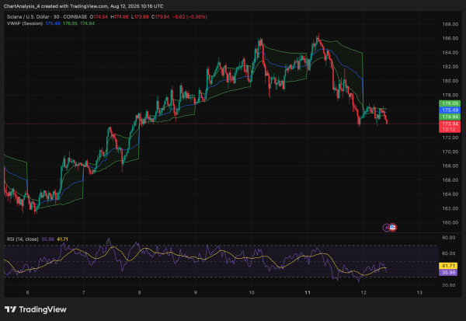Click the 80.00 RSI axis label
Screen dimensions: 466x321
pos(448,238)
